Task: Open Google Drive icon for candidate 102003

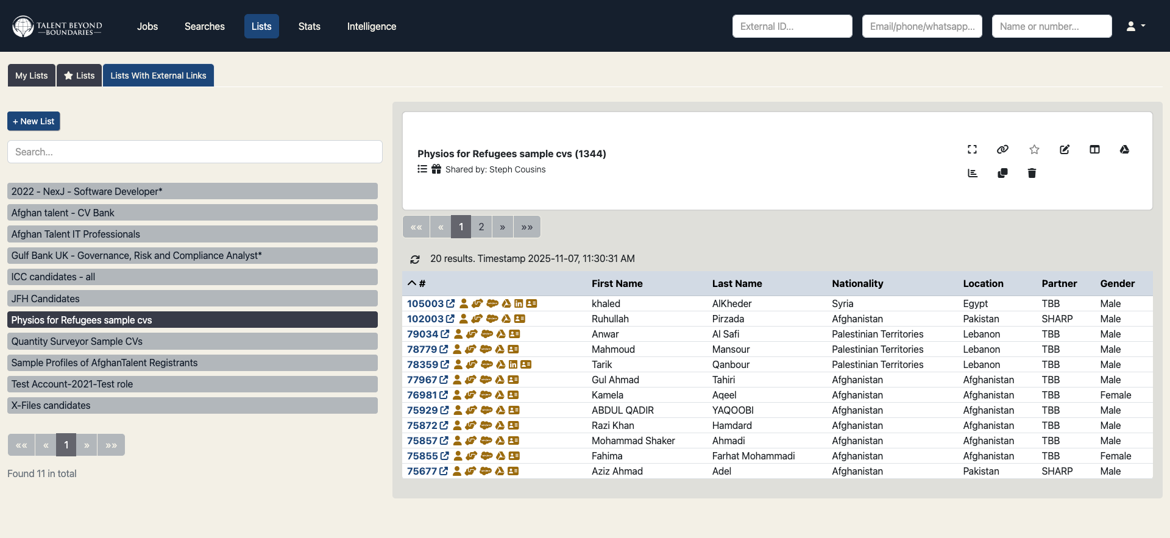Action: pos(506,319)
